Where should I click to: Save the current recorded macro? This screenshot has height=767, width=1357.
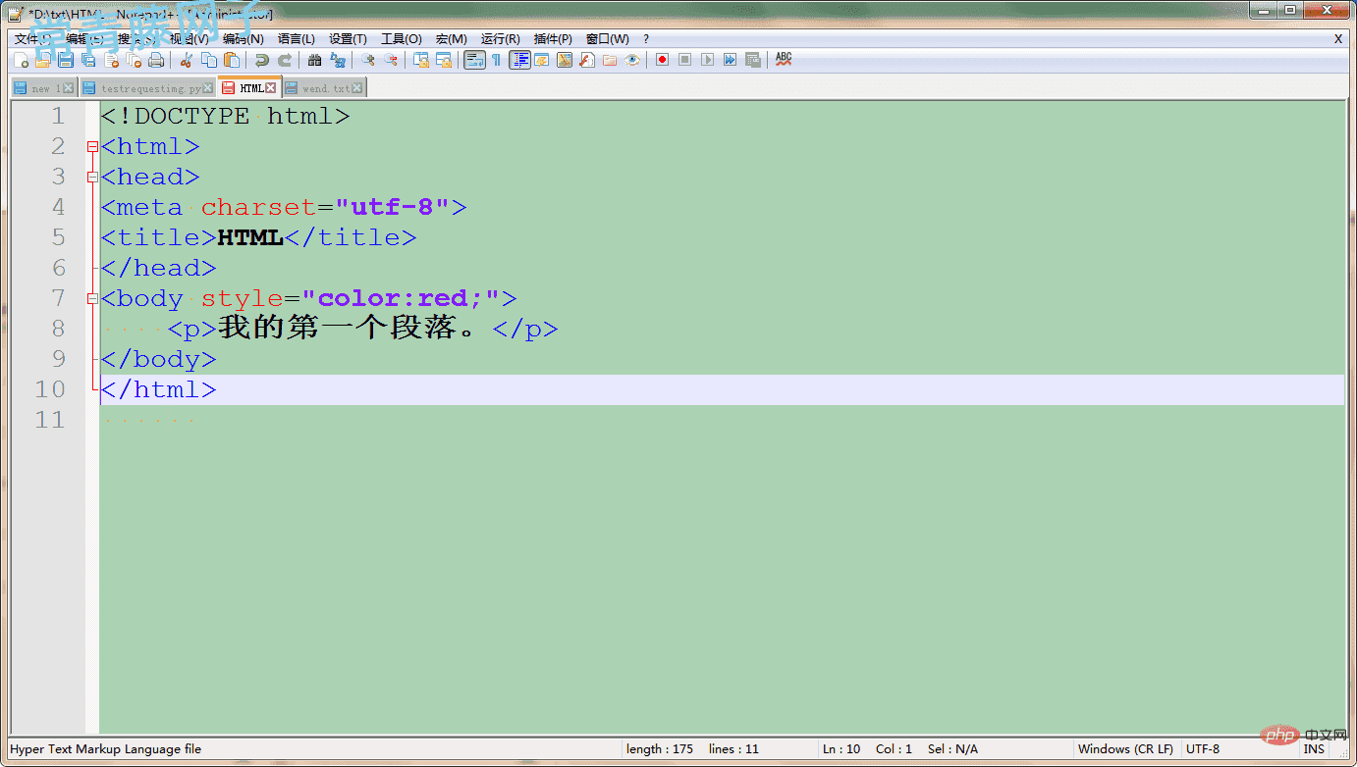[x=752, y=60]
